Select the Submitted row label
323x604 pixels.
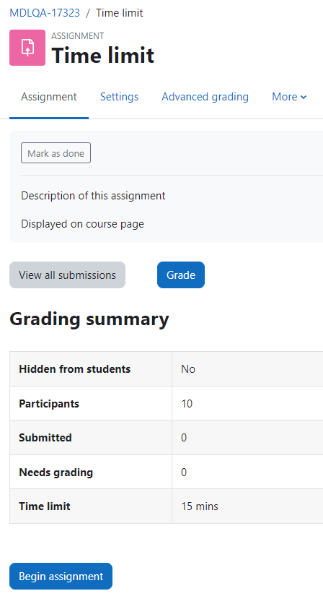(45, 438)
